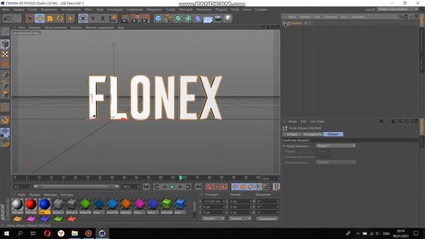Viewport: 425px width, 239px height.
Task: Activate the Scale tool
Action: click(x=50, y=19)
